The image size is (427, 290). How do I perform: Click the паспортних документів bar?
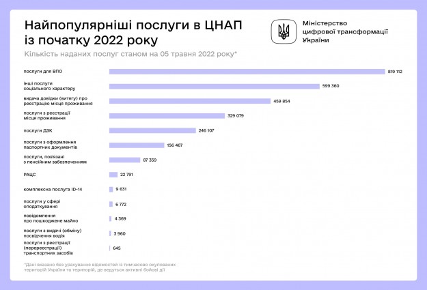[x=137, y=145]
